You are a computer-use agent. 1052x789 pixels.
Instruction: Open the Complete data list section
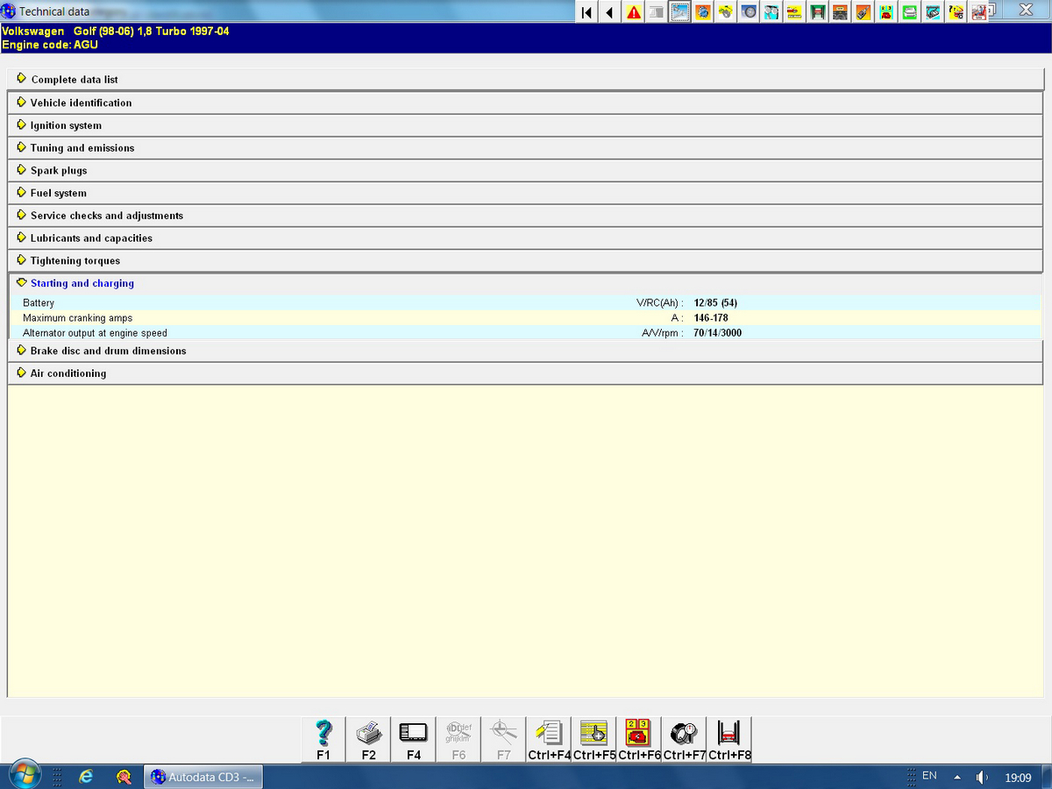point(74,80)
